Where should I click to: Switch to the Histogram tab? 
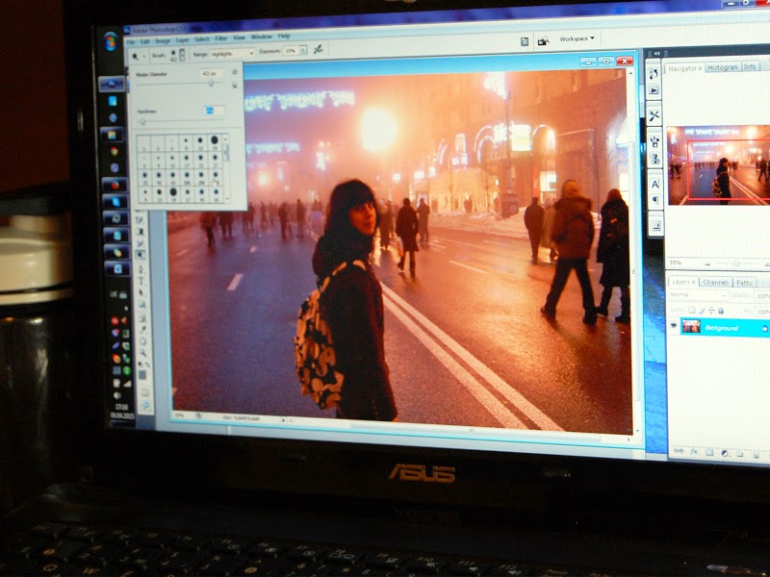[722, 67]
